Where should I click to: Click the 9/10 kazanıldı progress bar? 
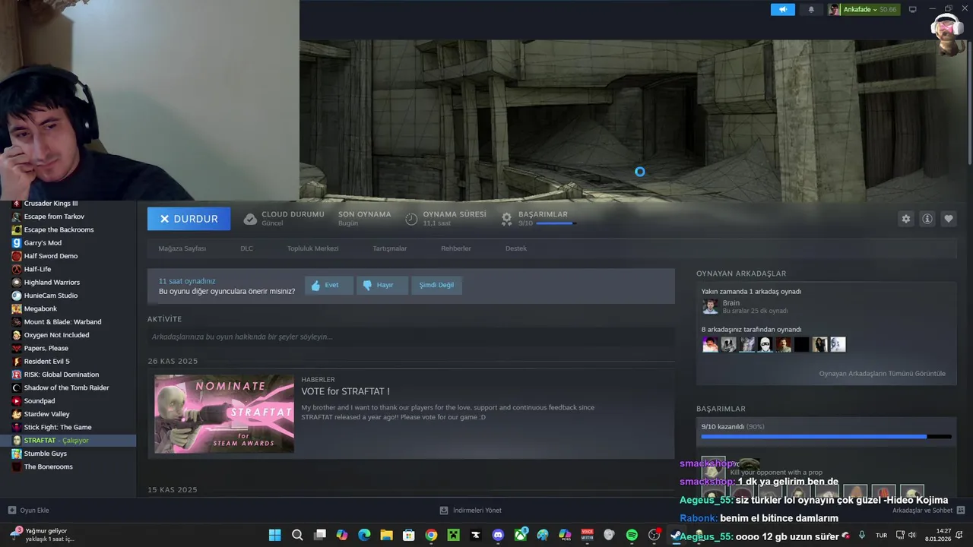tap(826, 437)
